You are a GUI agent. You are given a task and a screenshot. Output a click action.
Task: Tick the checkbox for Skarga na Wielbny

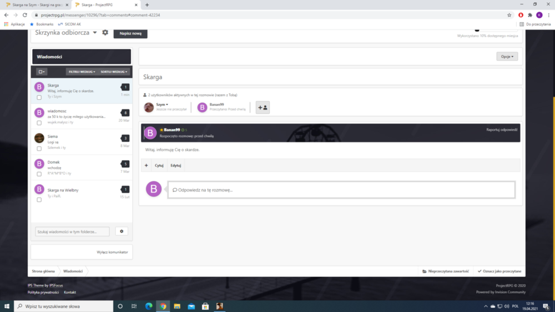click(39, 200)
